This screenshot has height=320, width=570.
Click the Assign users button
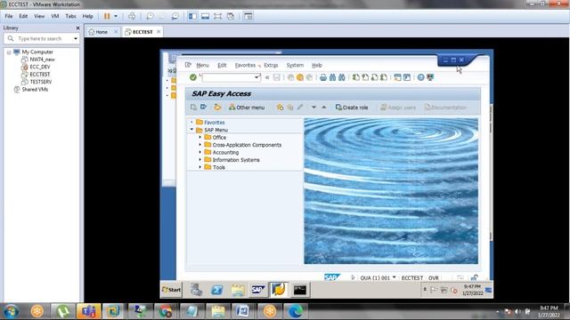coord(398,108)
